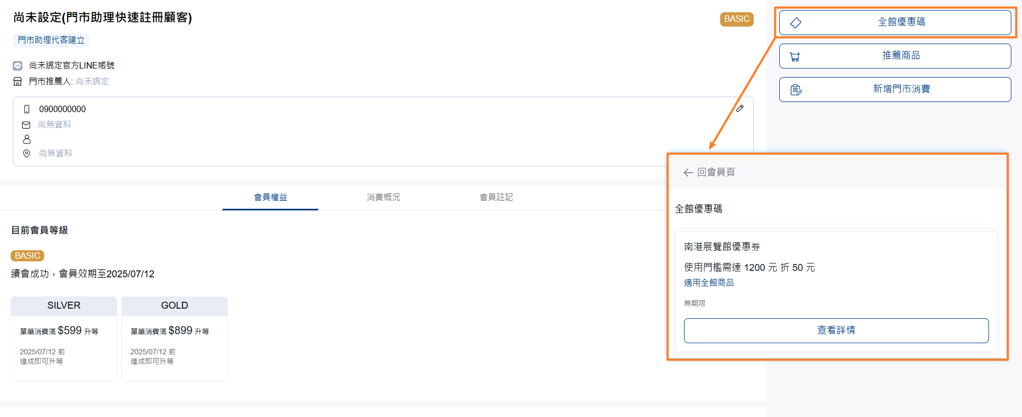Click the phone icon next to 0900000000
The width and height of the screenshot is (1022, 417).
(27, 109)
